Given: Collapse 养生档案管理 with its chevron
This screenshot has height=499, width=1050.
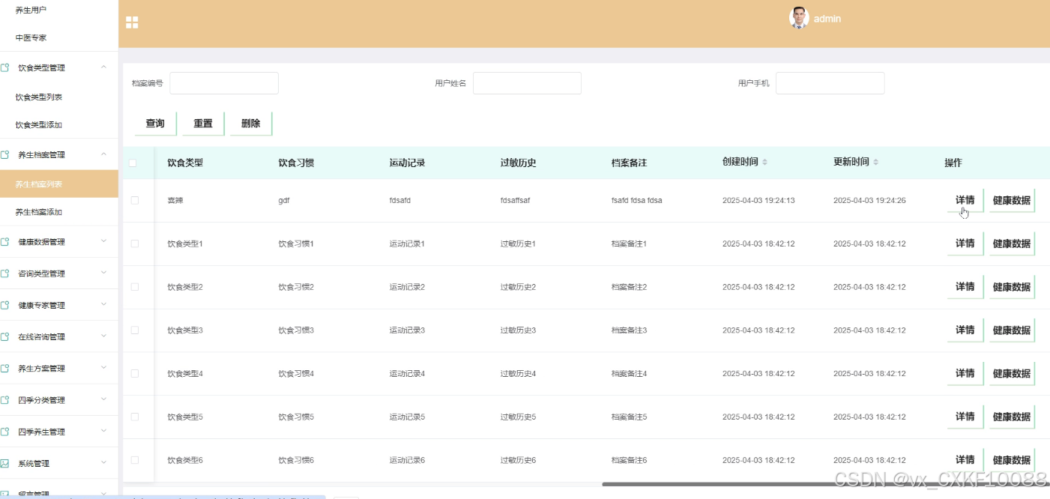Looking at the screenshot, I should coord(103,154).
